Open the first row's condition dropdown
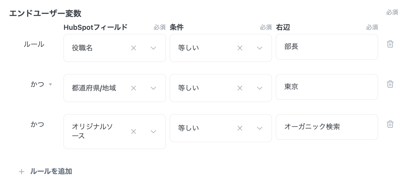409x185 pixels. tap(259, 48)
